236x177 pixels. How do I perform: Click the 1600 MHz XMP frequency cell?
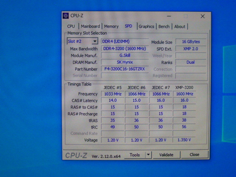tap(184, 94)
